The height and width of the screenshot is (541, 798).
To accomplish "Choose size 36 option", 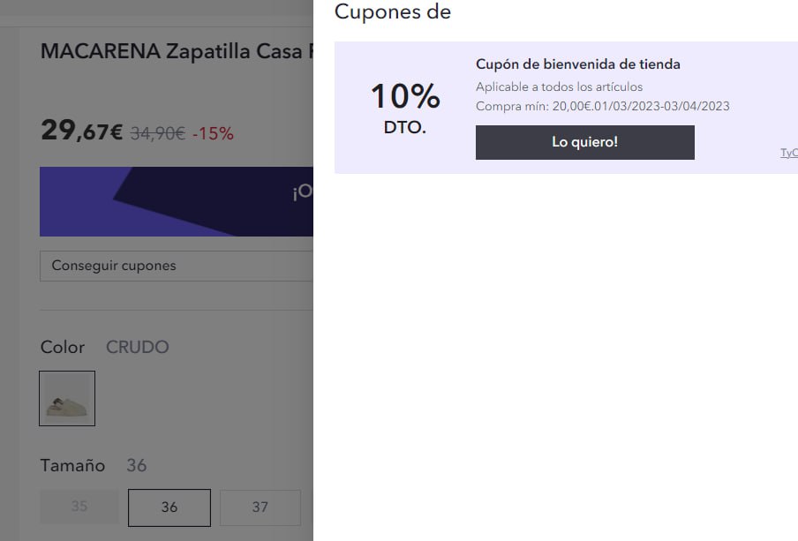I will [169, 507].
